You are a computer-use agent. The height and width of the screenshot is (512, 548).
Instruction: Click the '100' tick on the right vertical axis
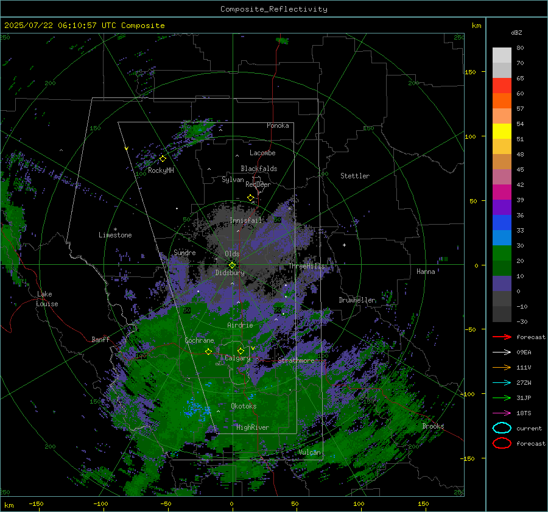coord(470,136)
